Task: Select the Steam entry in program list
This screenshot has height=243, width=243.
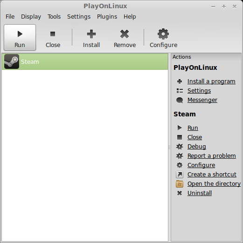Action: click(85, 61)
